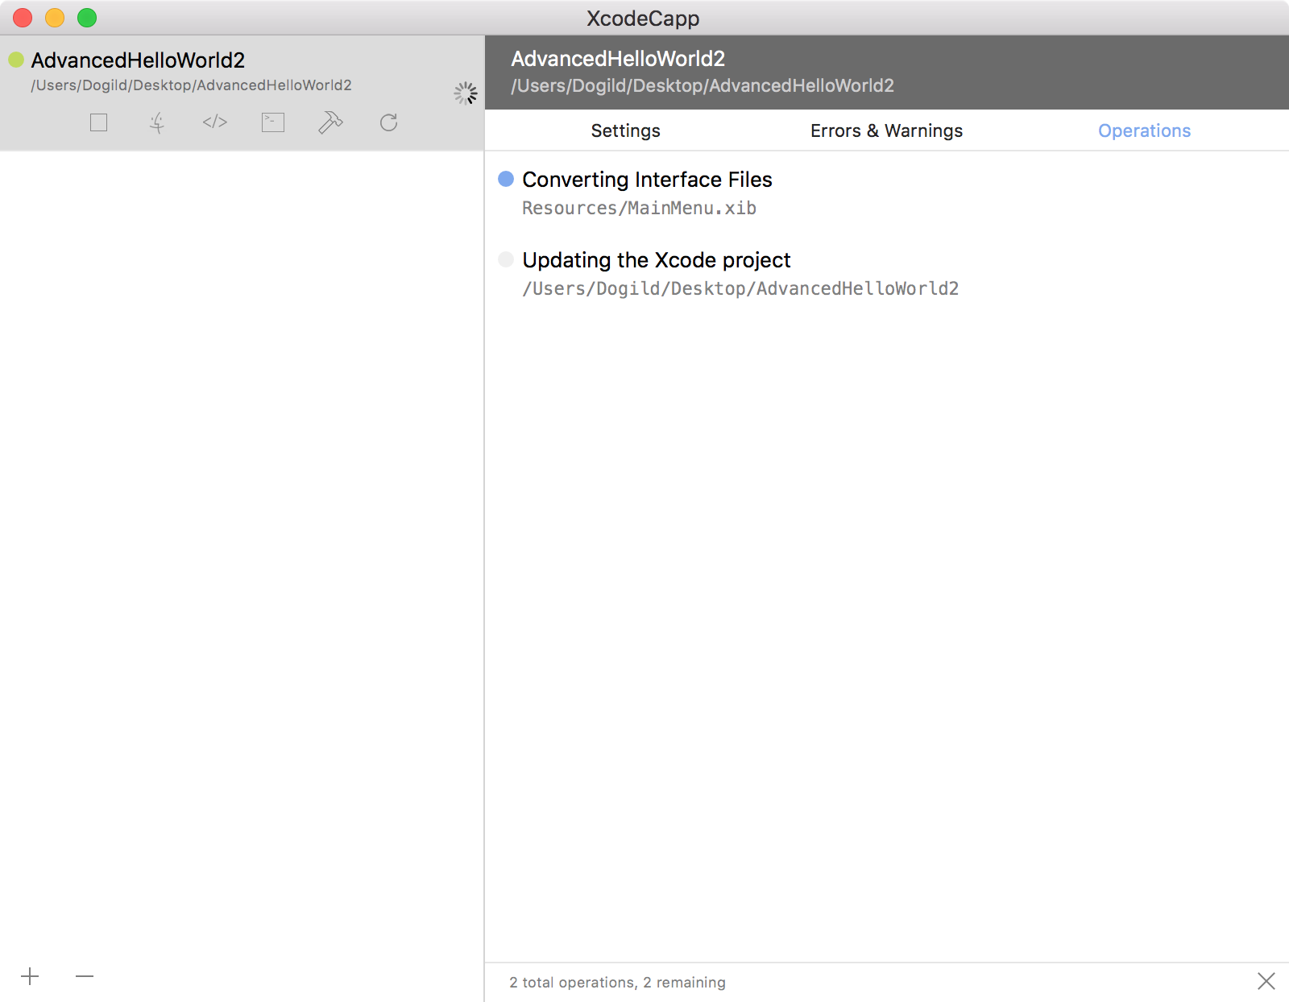Open project in code editor icon

(x=215, y=122)
